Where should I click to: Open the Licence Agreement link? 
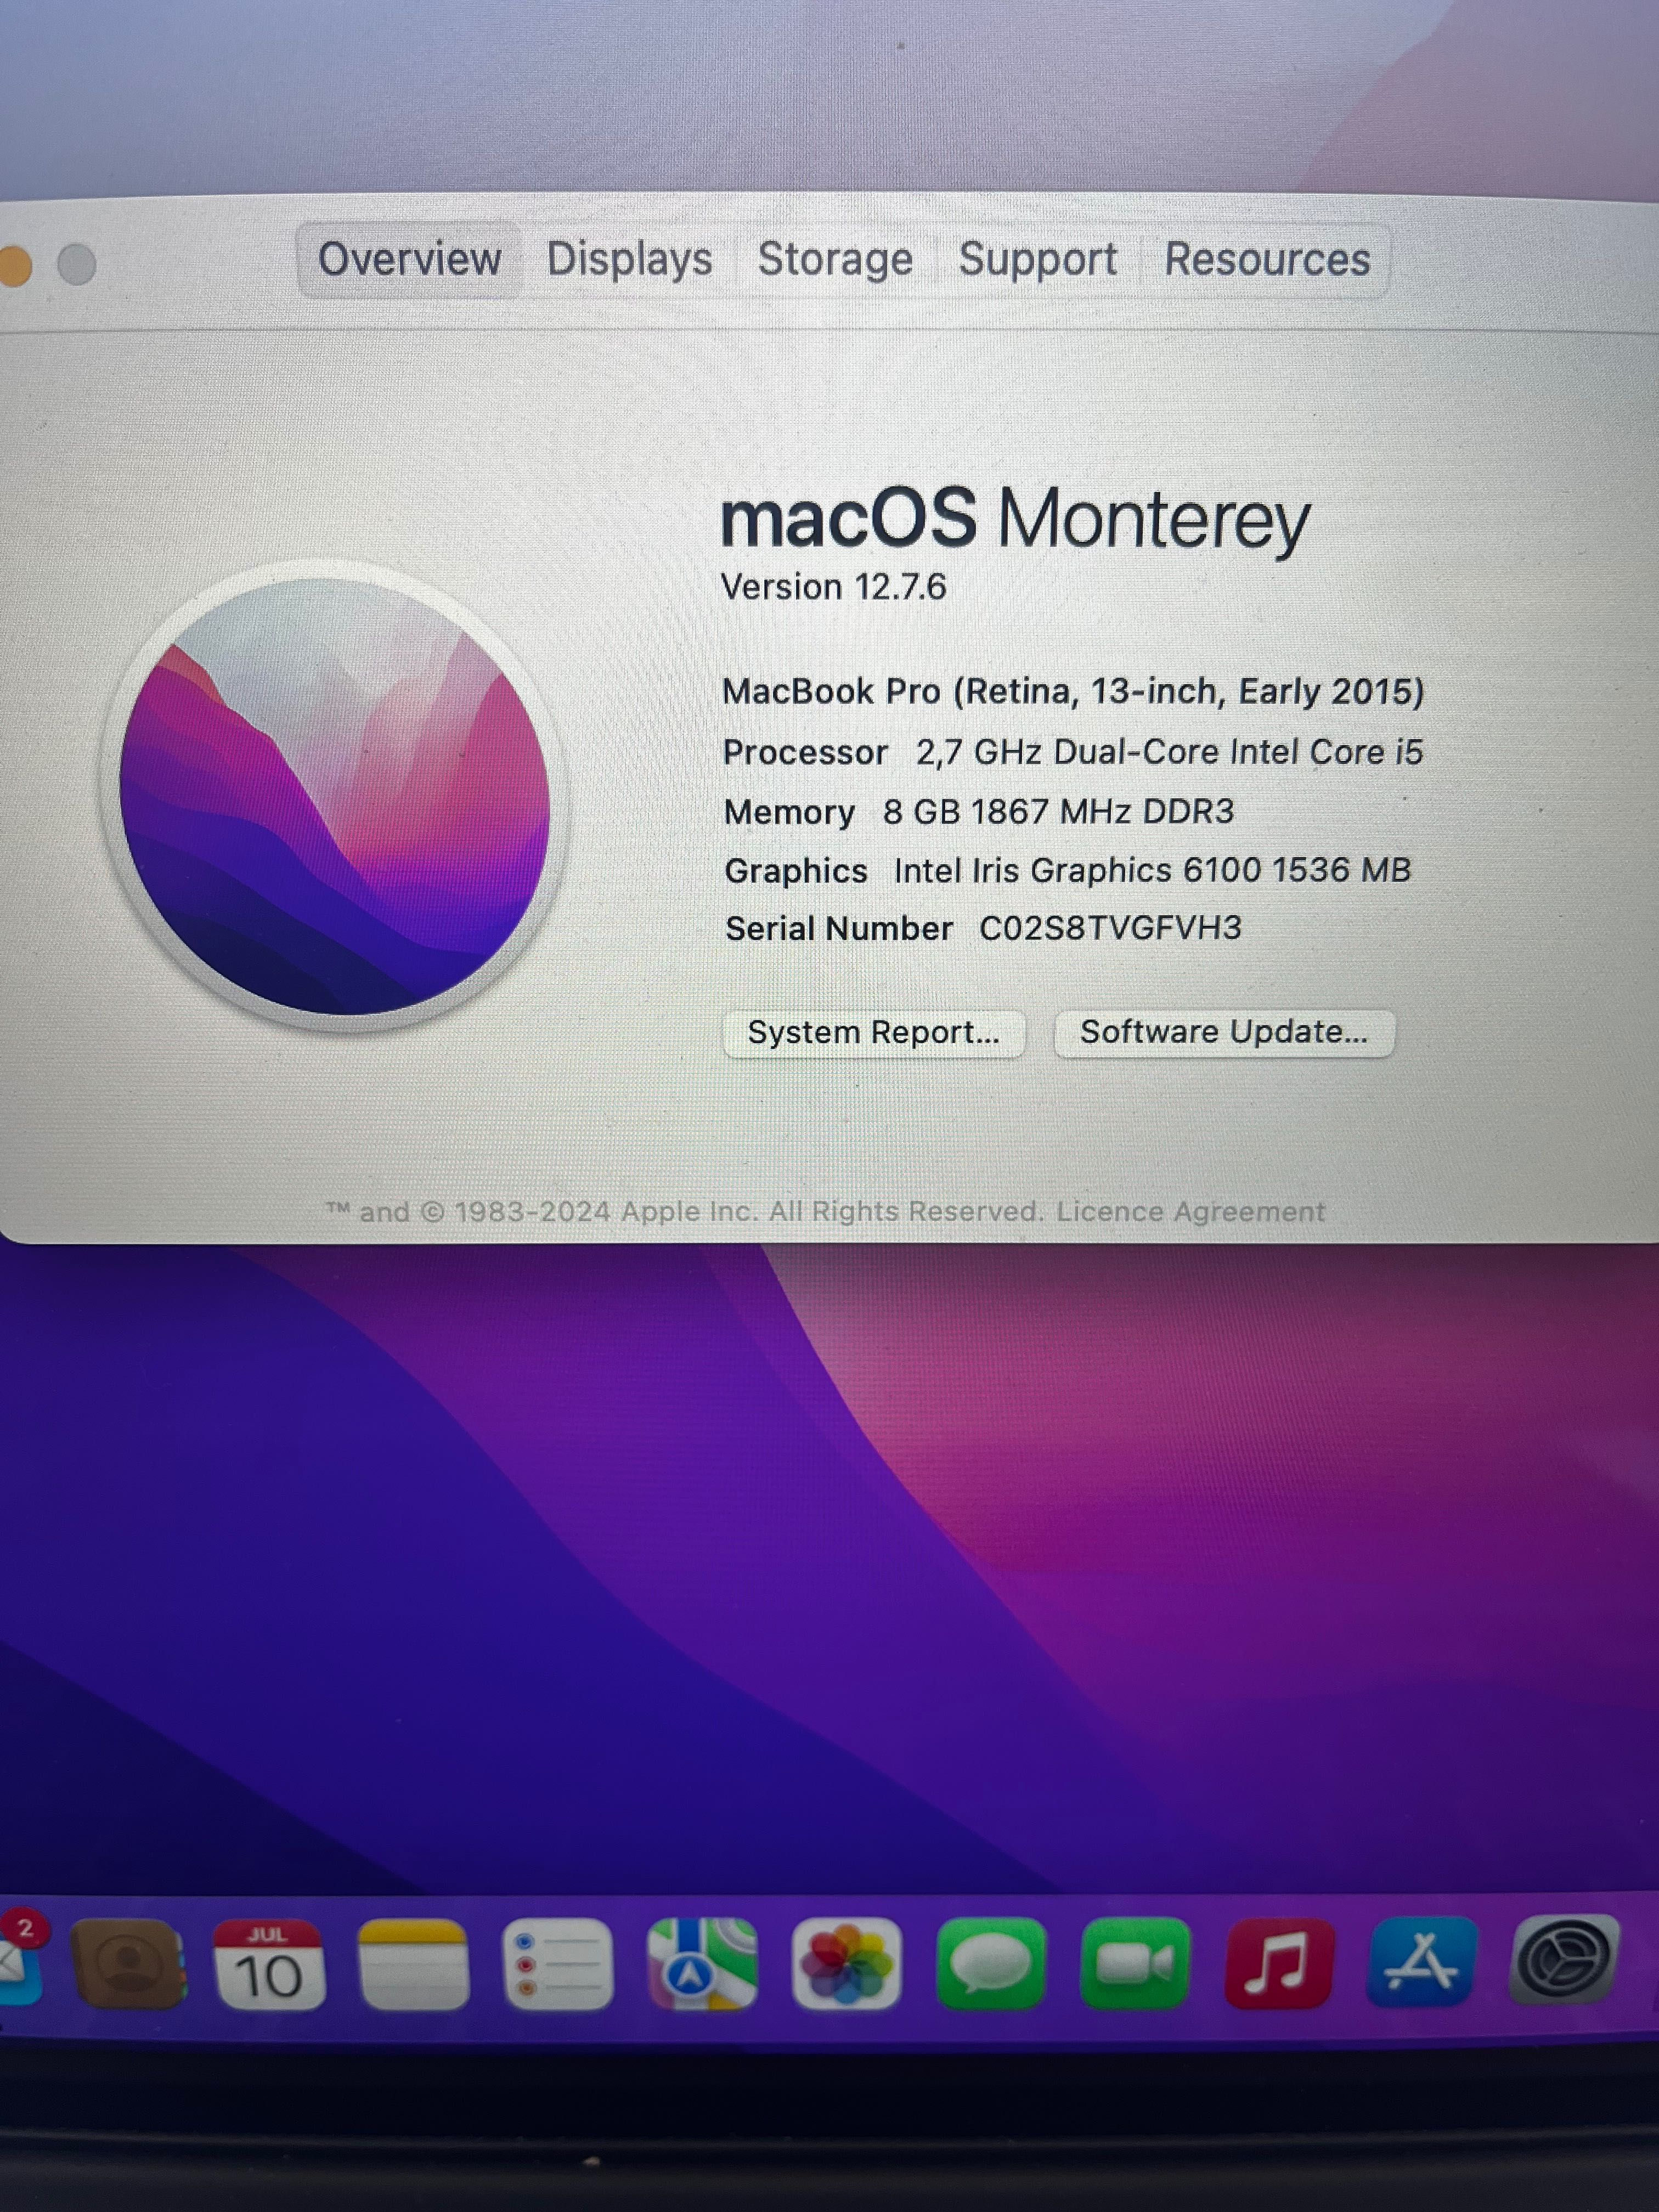[1191, 1212]
